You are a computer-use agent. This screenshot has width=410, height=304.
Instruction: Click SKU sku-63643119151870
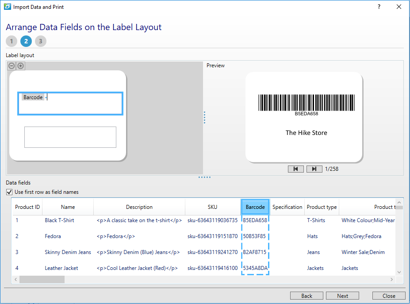[213, 236]
